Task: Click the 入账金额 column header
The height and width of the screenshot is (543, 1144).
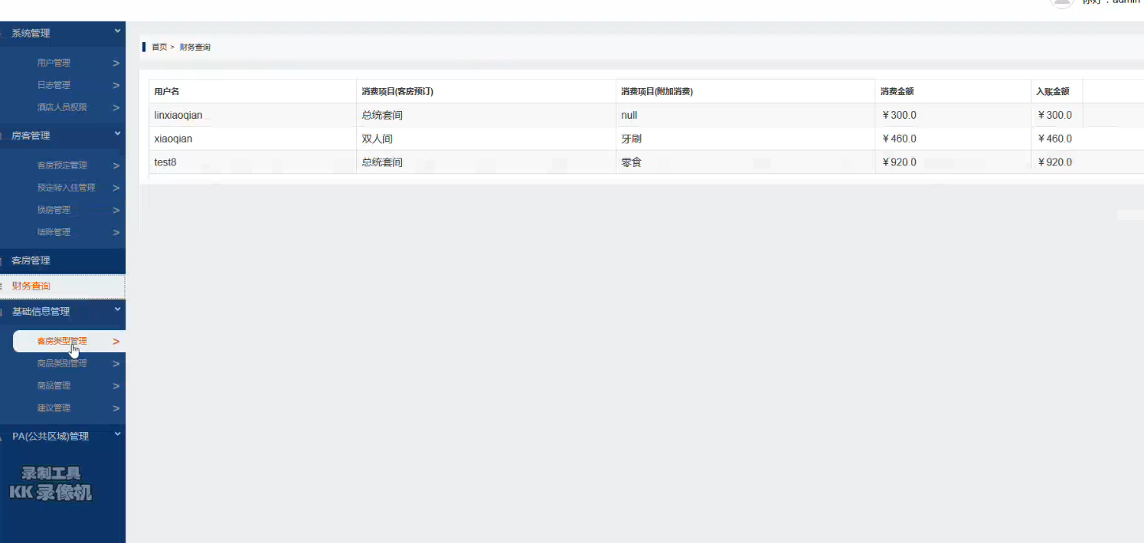Action: [1053, 92]
